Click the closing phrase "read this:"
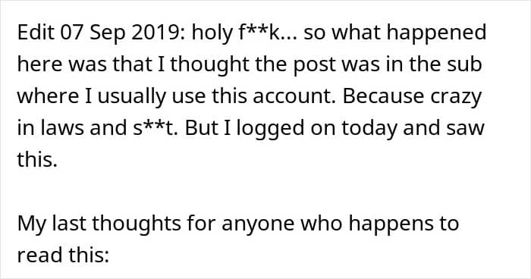 coord(63,255)
